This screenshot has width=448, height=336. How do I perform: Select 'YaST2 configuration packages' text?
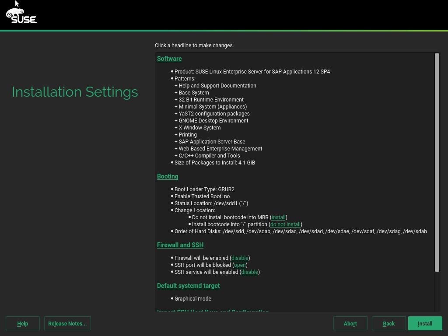click(214, 114)
